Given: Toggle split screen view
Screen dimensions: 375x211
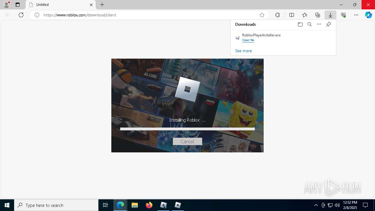Looking at the screenshot, I should click(x=292, y=15).
